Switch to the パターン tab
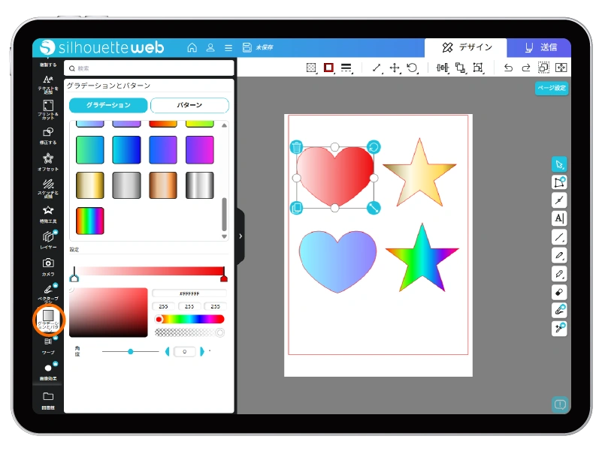The image size is (602, 451). click(189, 105)
